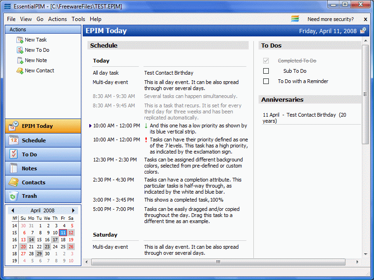This screenshot has height=280, width=374.
Task: Click the horizontal scrollbar right arrow
Action: (357, 262)
